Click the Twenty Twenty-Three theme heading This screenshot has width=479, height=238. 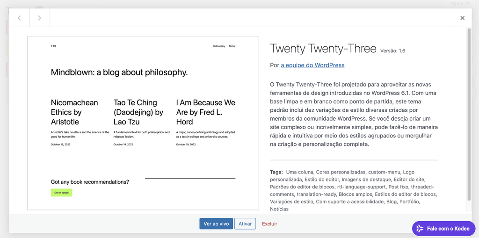pyautogui.click(x=323, y=49)
